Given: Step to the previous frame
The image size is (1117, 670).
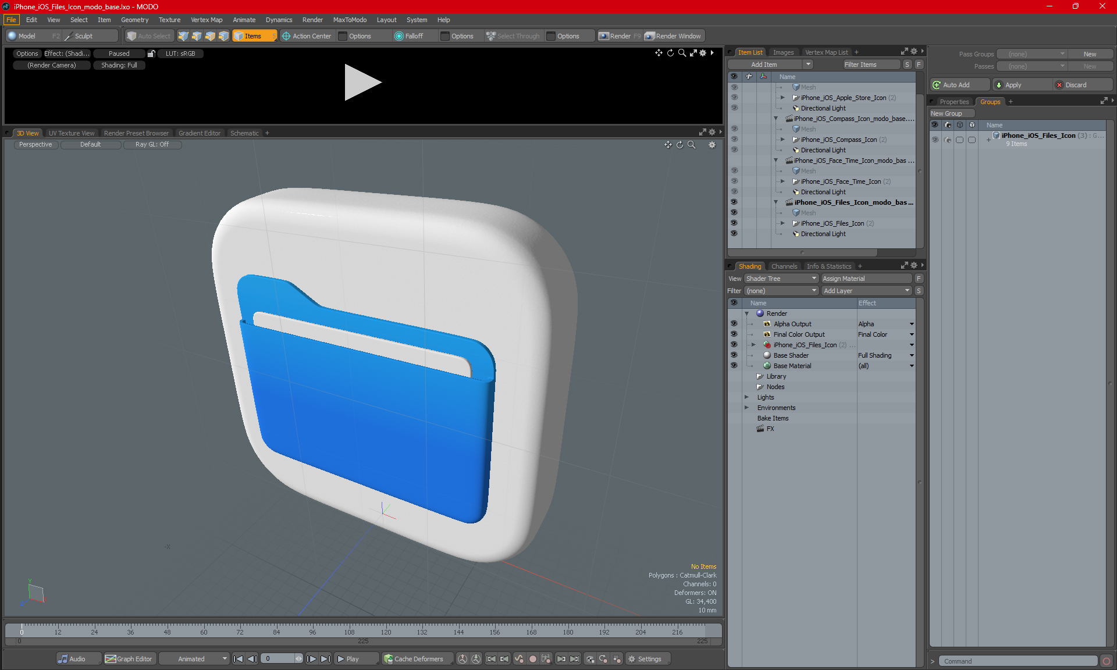Looking at the screenshot, I should (252, 659).
